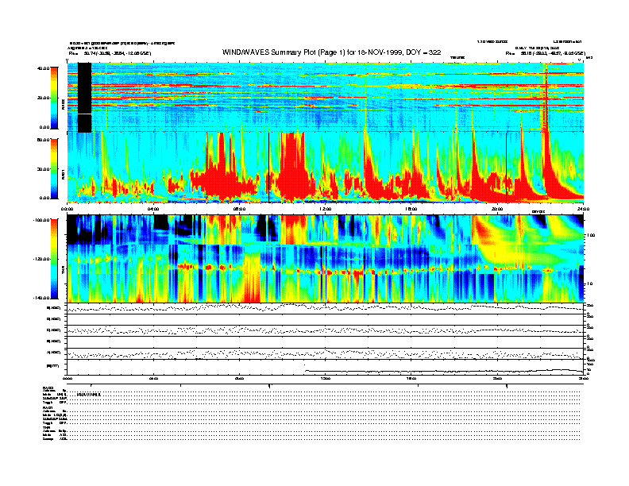Click the RAD2 intensity color bar
This screenshot has width=629, height=486.
54,98
